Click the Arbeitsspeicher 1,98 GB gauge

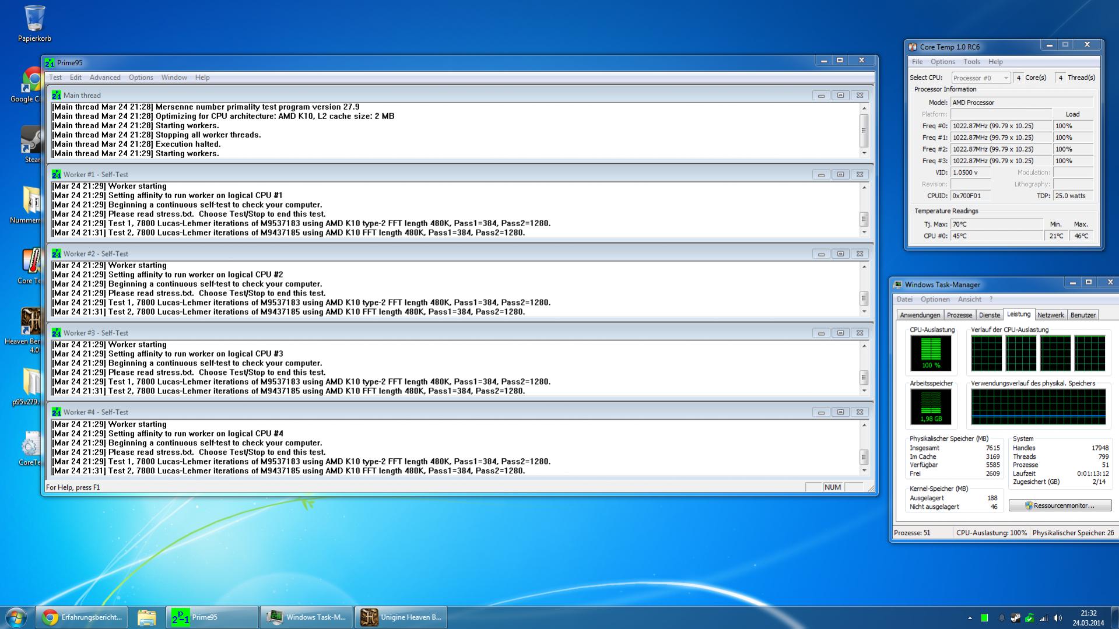pyautogui.click(x=931, y=407)
